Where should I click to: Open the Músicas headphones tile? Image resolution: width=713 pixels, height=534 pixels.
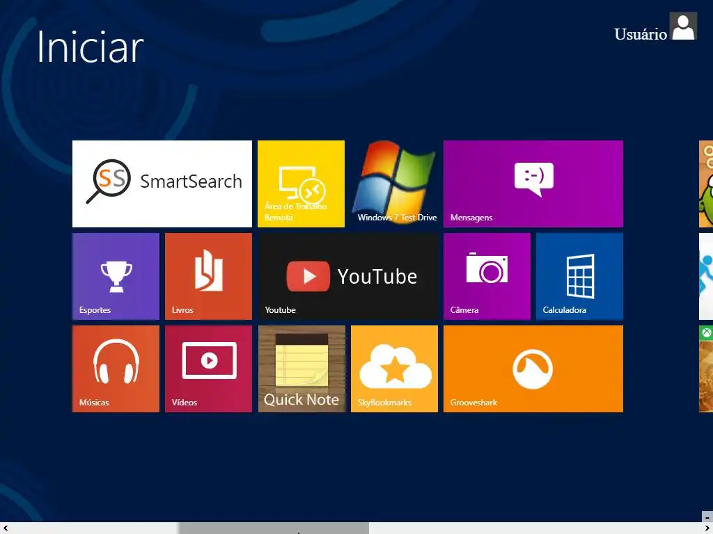pyautogui.click(x=116, y=369)
